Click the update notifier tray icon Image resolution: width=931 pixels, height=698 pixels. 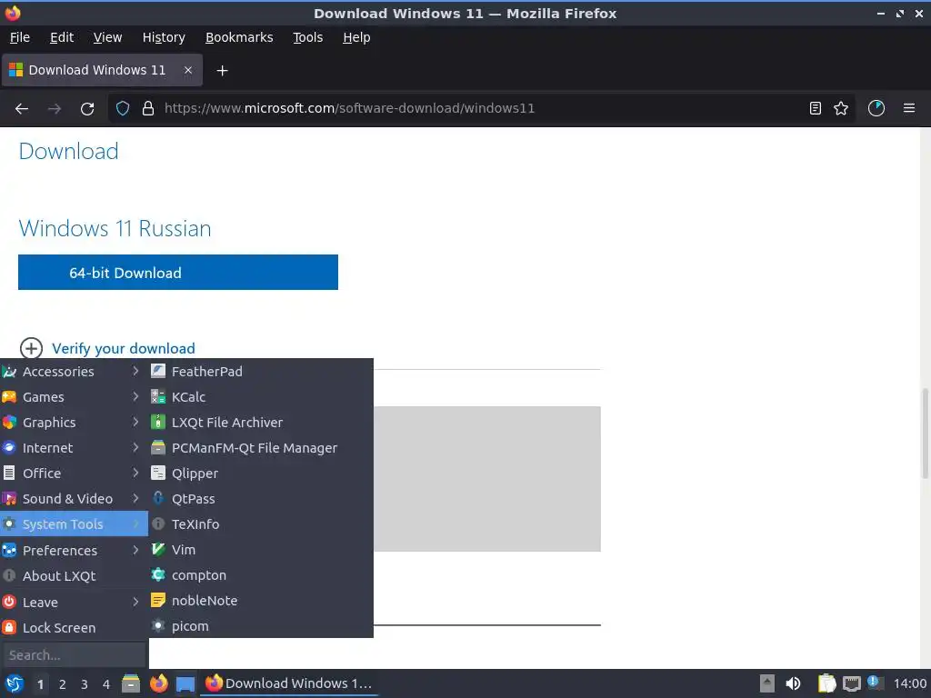874,683
